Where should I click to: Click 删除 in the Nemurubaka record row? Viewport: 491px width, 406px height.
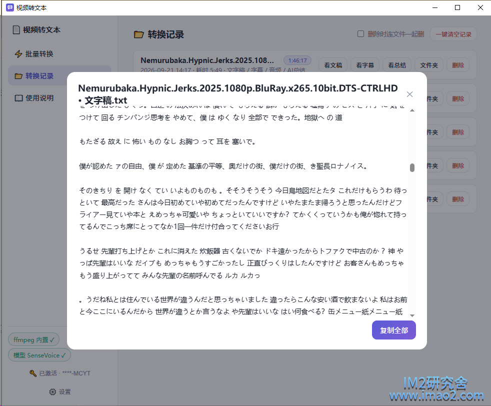coord(458,65)
